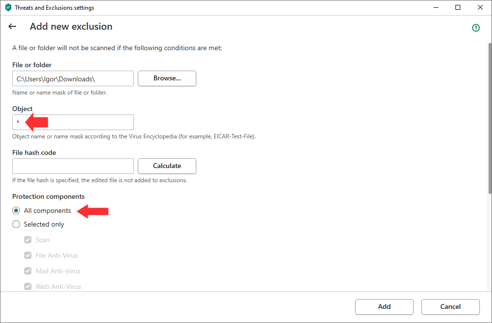Select the All components radio button
Viewport: 492px width, 323px height.
(16, 210)
